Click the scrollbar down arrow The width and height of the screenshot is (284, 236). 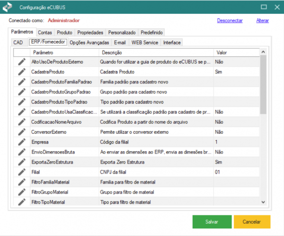(x=263, y=202)
